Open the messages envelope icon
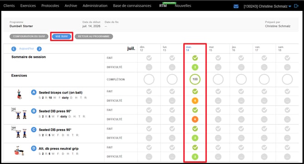The width and height of the screenshot is (304, 164). (x=236, y=6)
